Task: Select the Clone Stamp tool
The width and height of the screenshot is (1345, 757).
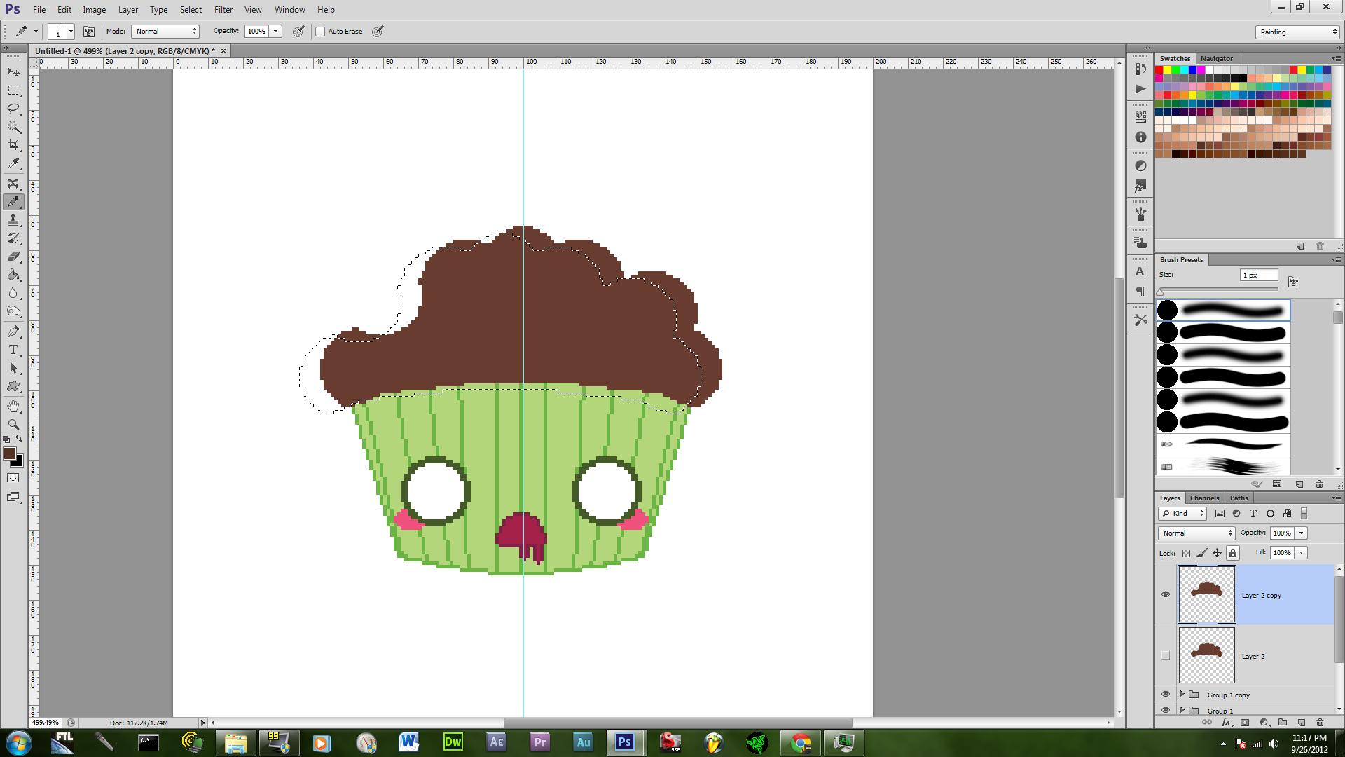Action: pos(13,220)
